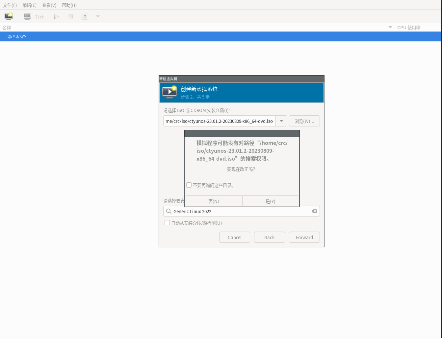Click 是(Y) to fix permissions
Screen dimensions: 442x339
tap(271, 201)
